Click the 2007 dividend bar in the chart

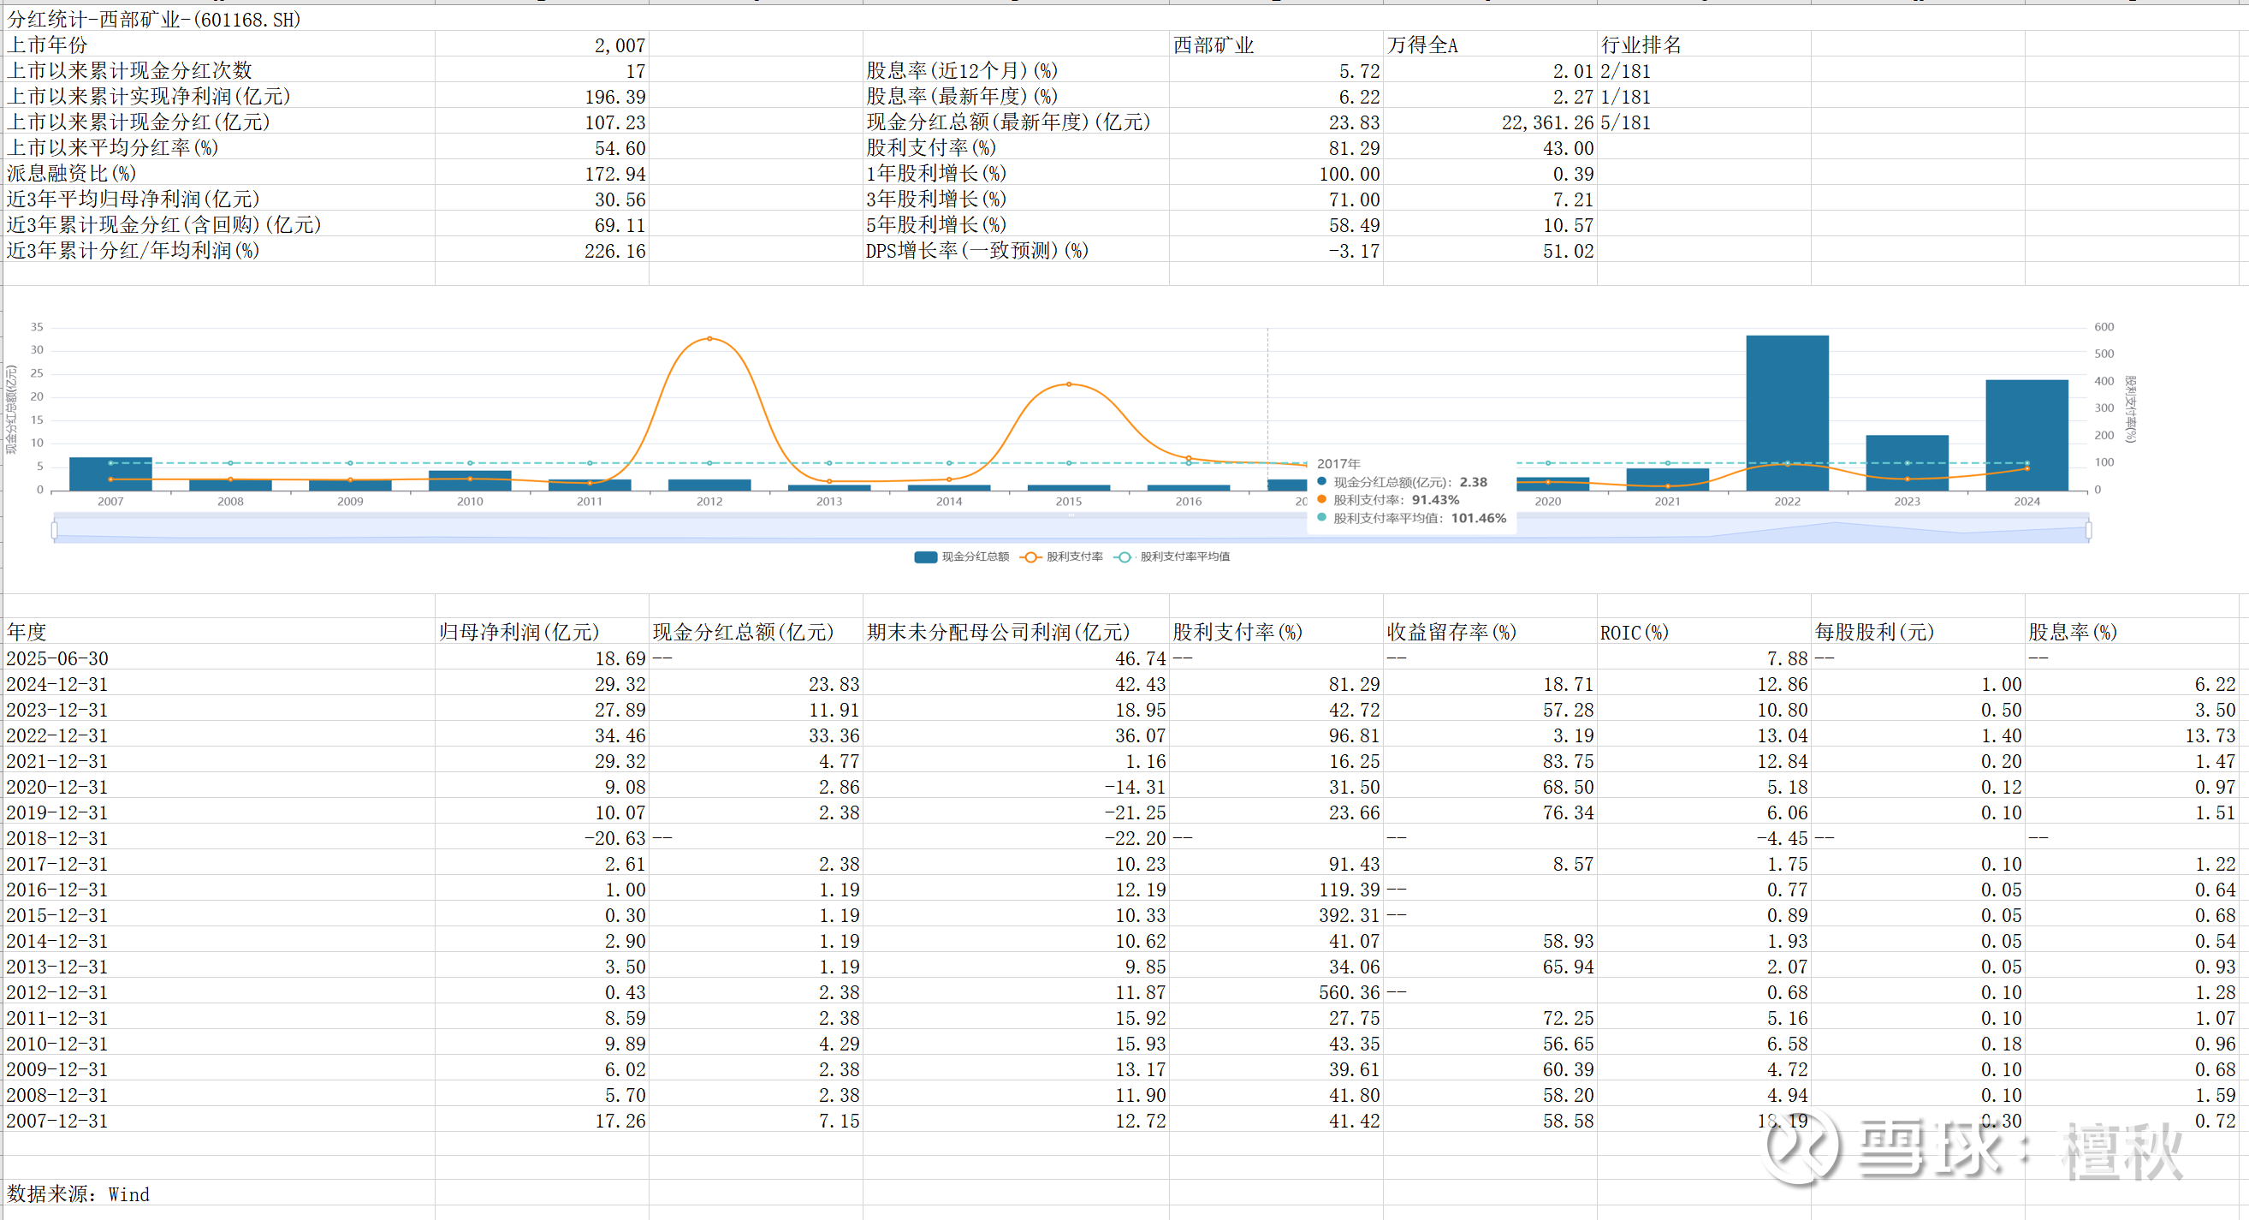point(111,473)
